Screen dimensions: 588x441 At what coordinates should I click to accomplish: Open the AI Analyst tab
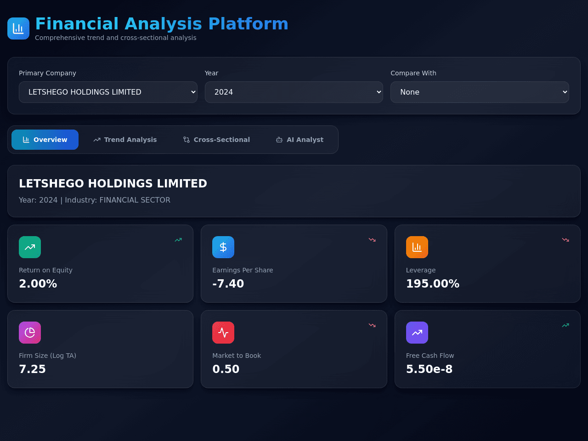[300, 140]
